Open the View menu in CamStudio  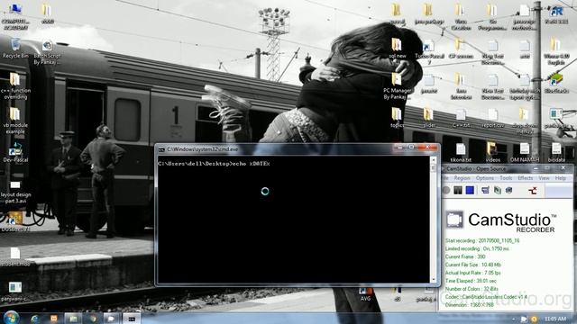coord(544,178)
